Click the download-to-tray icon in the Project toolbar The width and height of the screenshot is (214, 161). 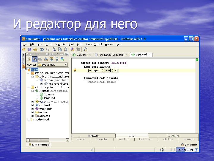click(46, 59)
